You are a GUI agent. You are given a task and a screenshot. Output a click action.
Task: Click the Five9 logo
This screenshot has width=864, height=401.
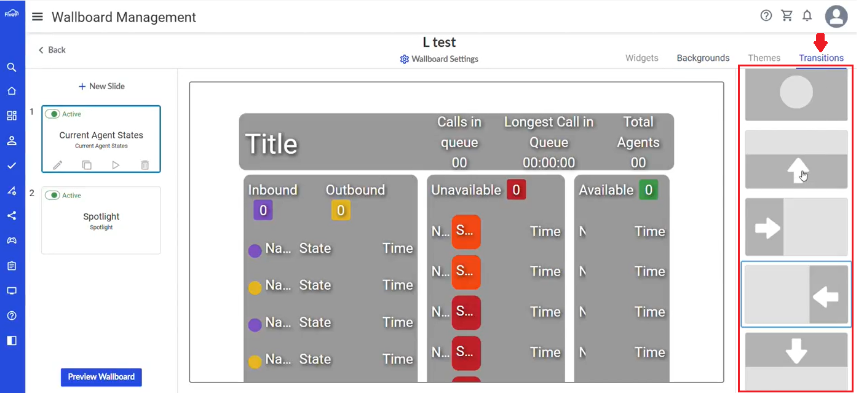(x=12, y=12)
